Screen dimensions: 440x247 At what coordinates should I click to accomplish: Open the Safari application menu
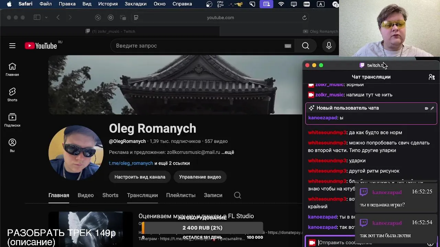coord(25,4)
